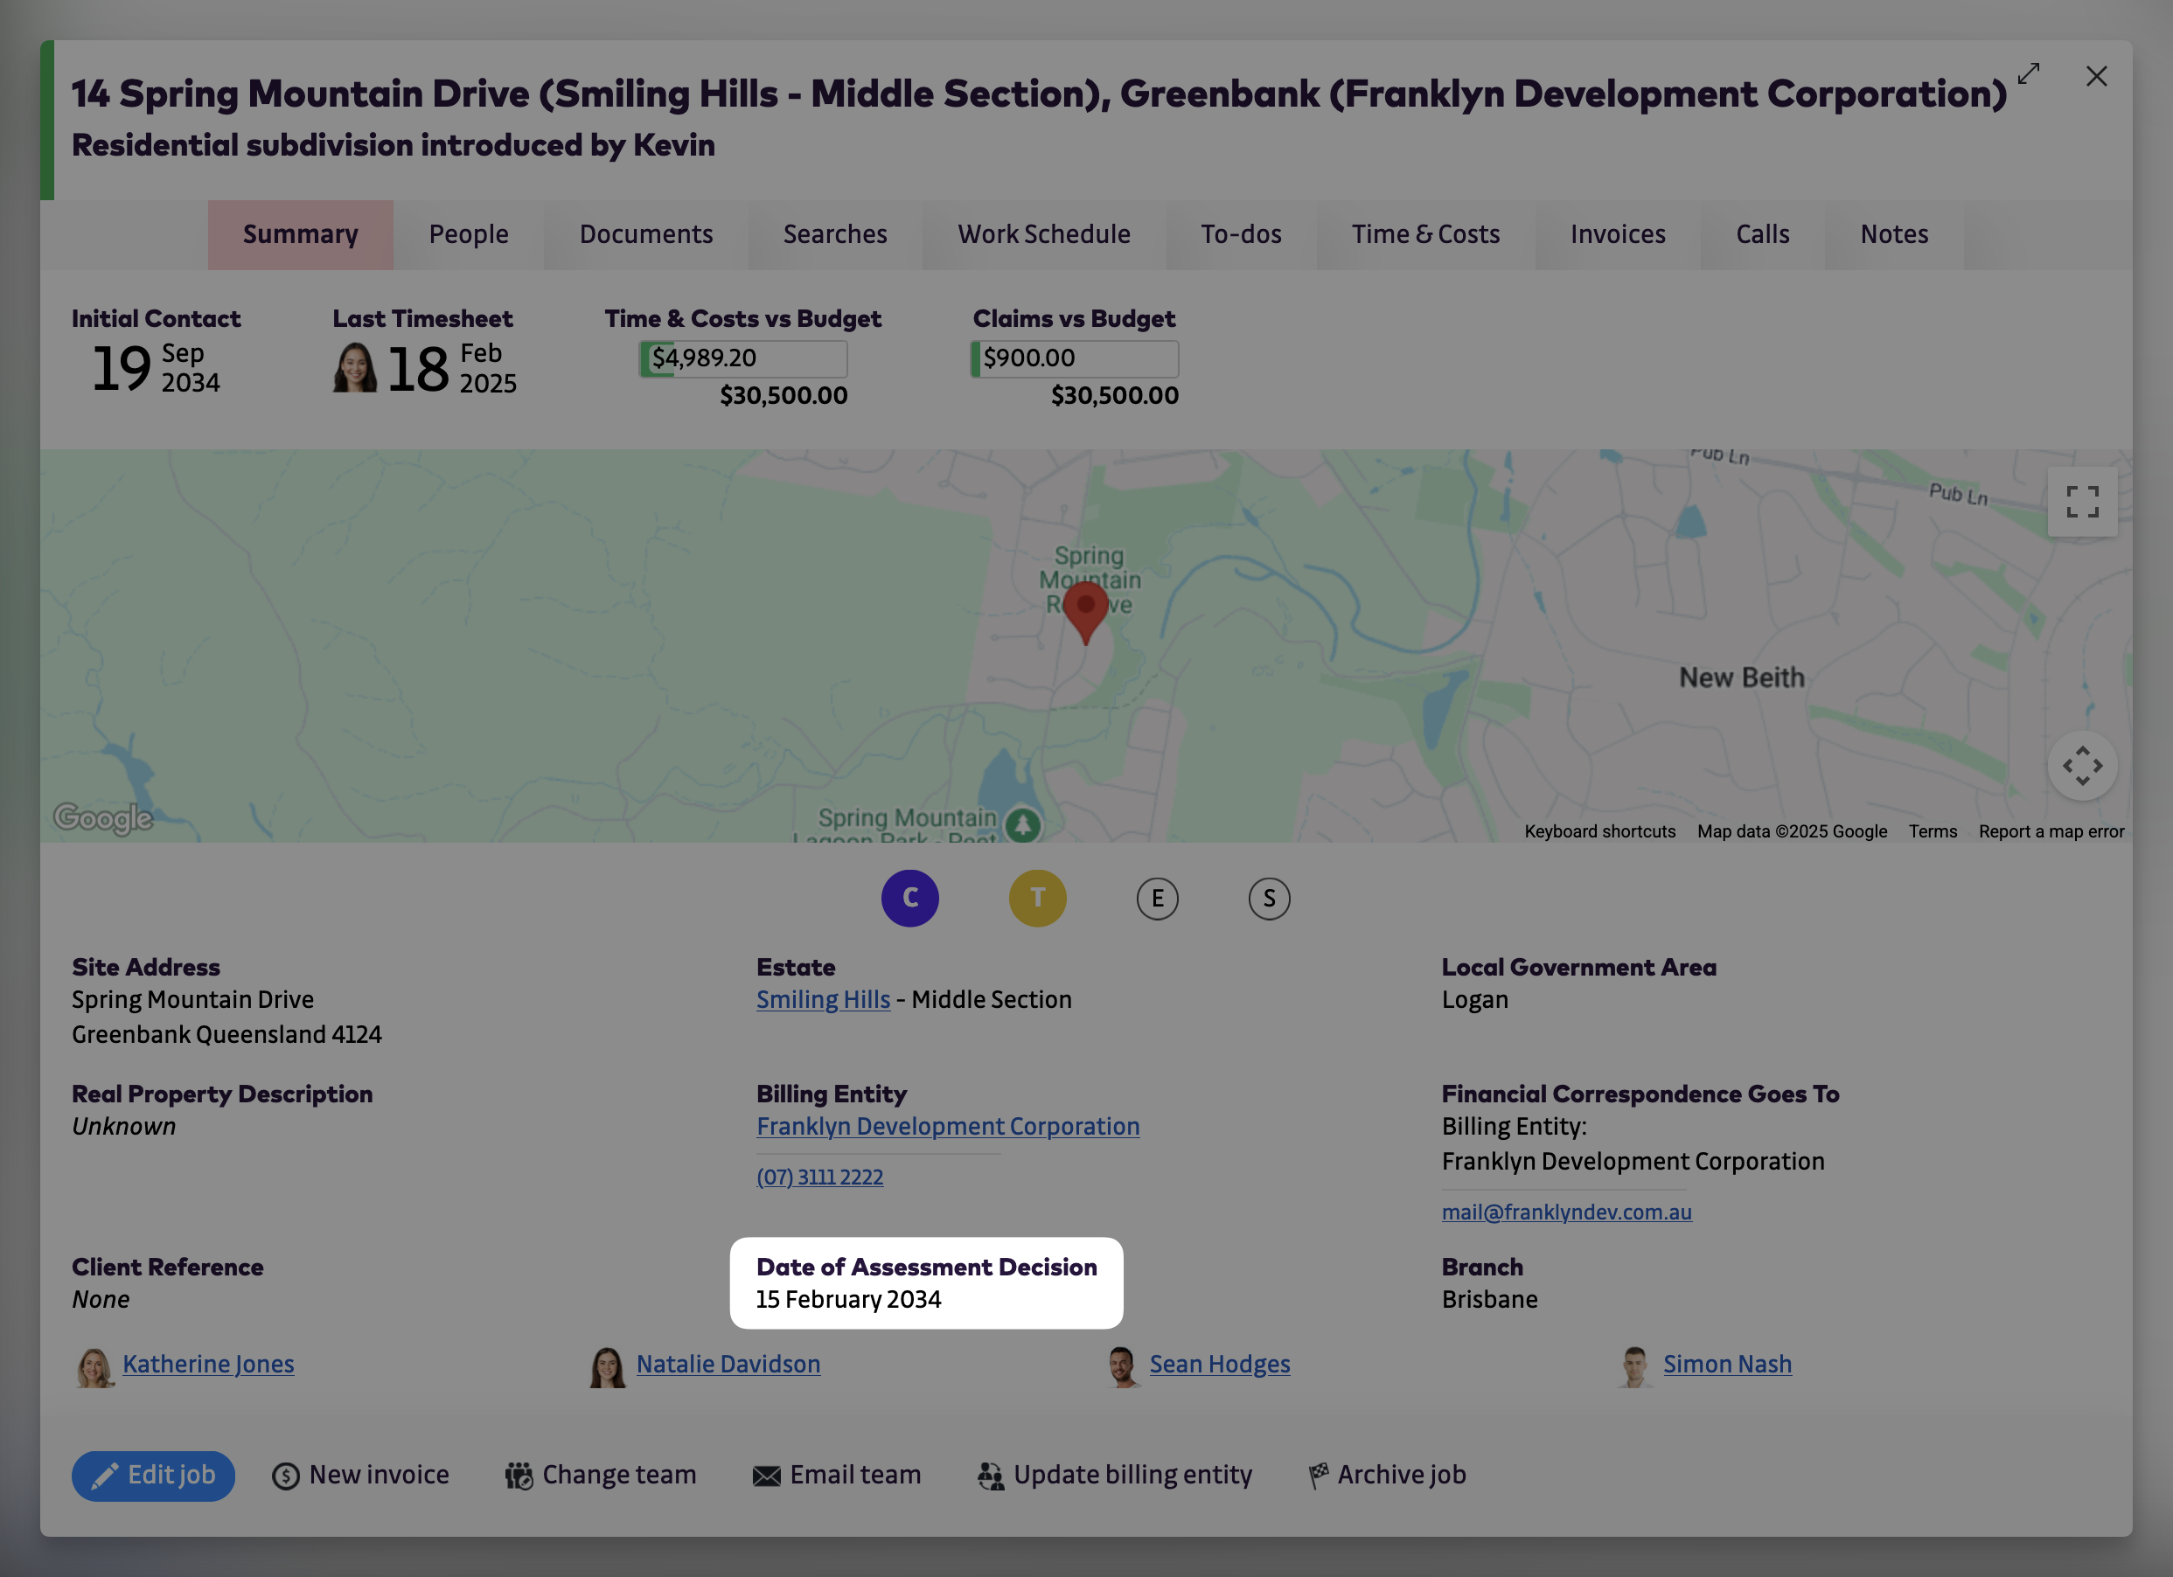Expand the dialog with the diagonal arrow
2173x1577 pixels.
coord(2030,74)
